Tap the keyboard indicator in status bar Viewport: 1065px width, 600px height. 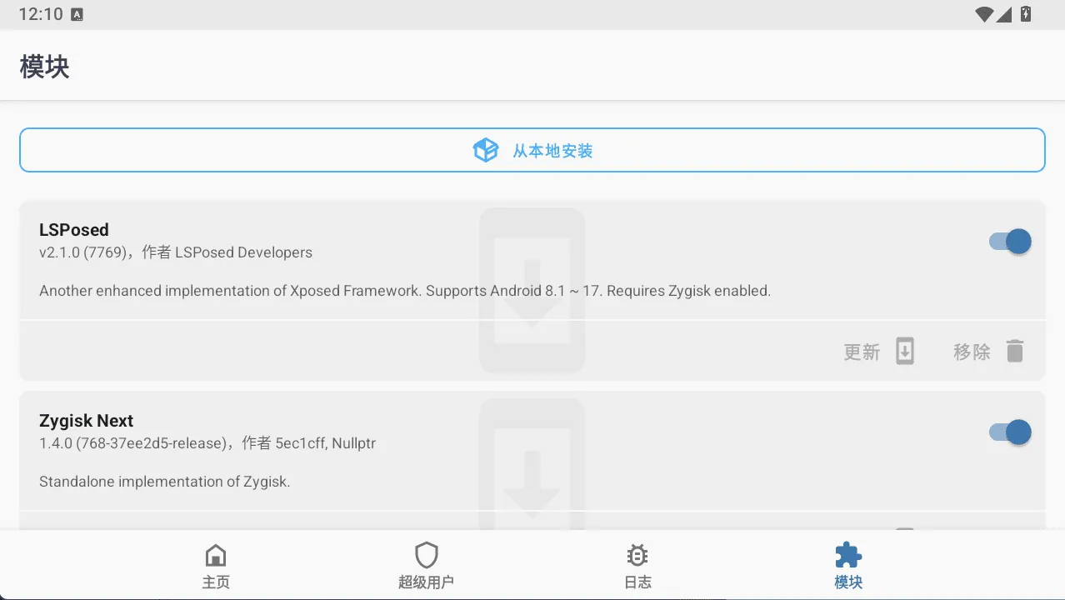[x=77, y=14]
